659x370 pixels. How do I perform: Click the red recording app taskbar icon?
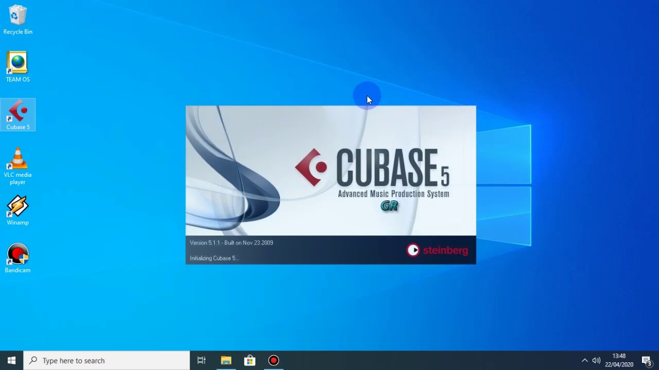point(273,360)
